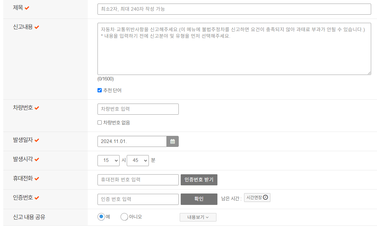Click the 휴대전화 번호 입력 field
377x229 pixels.
138,180
